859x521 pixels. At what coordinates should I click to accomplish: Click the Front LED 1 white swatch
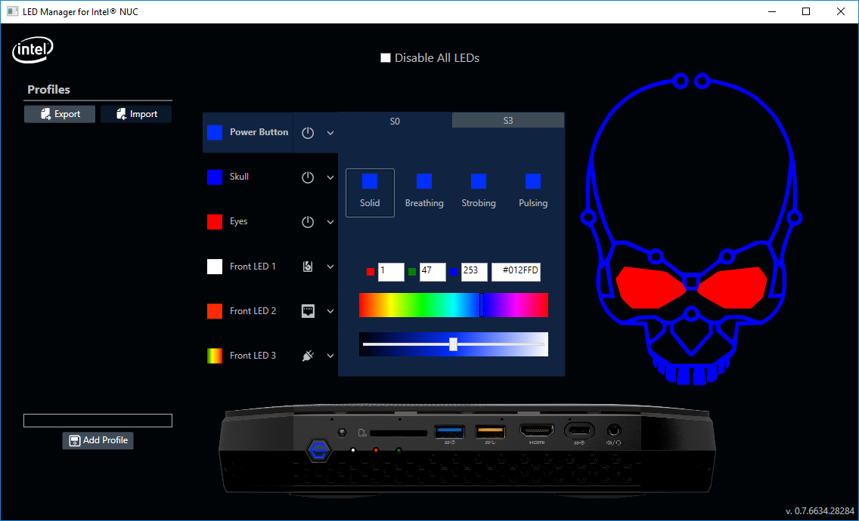tap(215, 267)
